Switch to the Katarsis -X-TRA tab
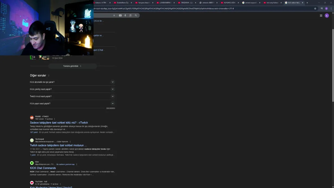Viewport: 334px width, 188px height. (x=101, y=3)
